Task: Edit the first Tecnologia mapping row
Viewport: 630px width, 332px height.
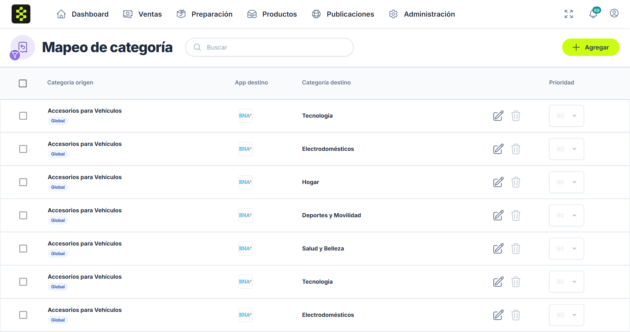Action: tap(498, 116)
